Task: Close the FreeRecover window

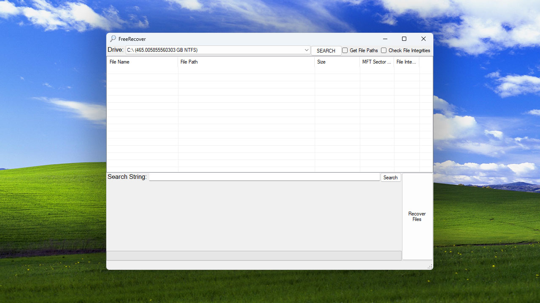Action: click(424, 39)
